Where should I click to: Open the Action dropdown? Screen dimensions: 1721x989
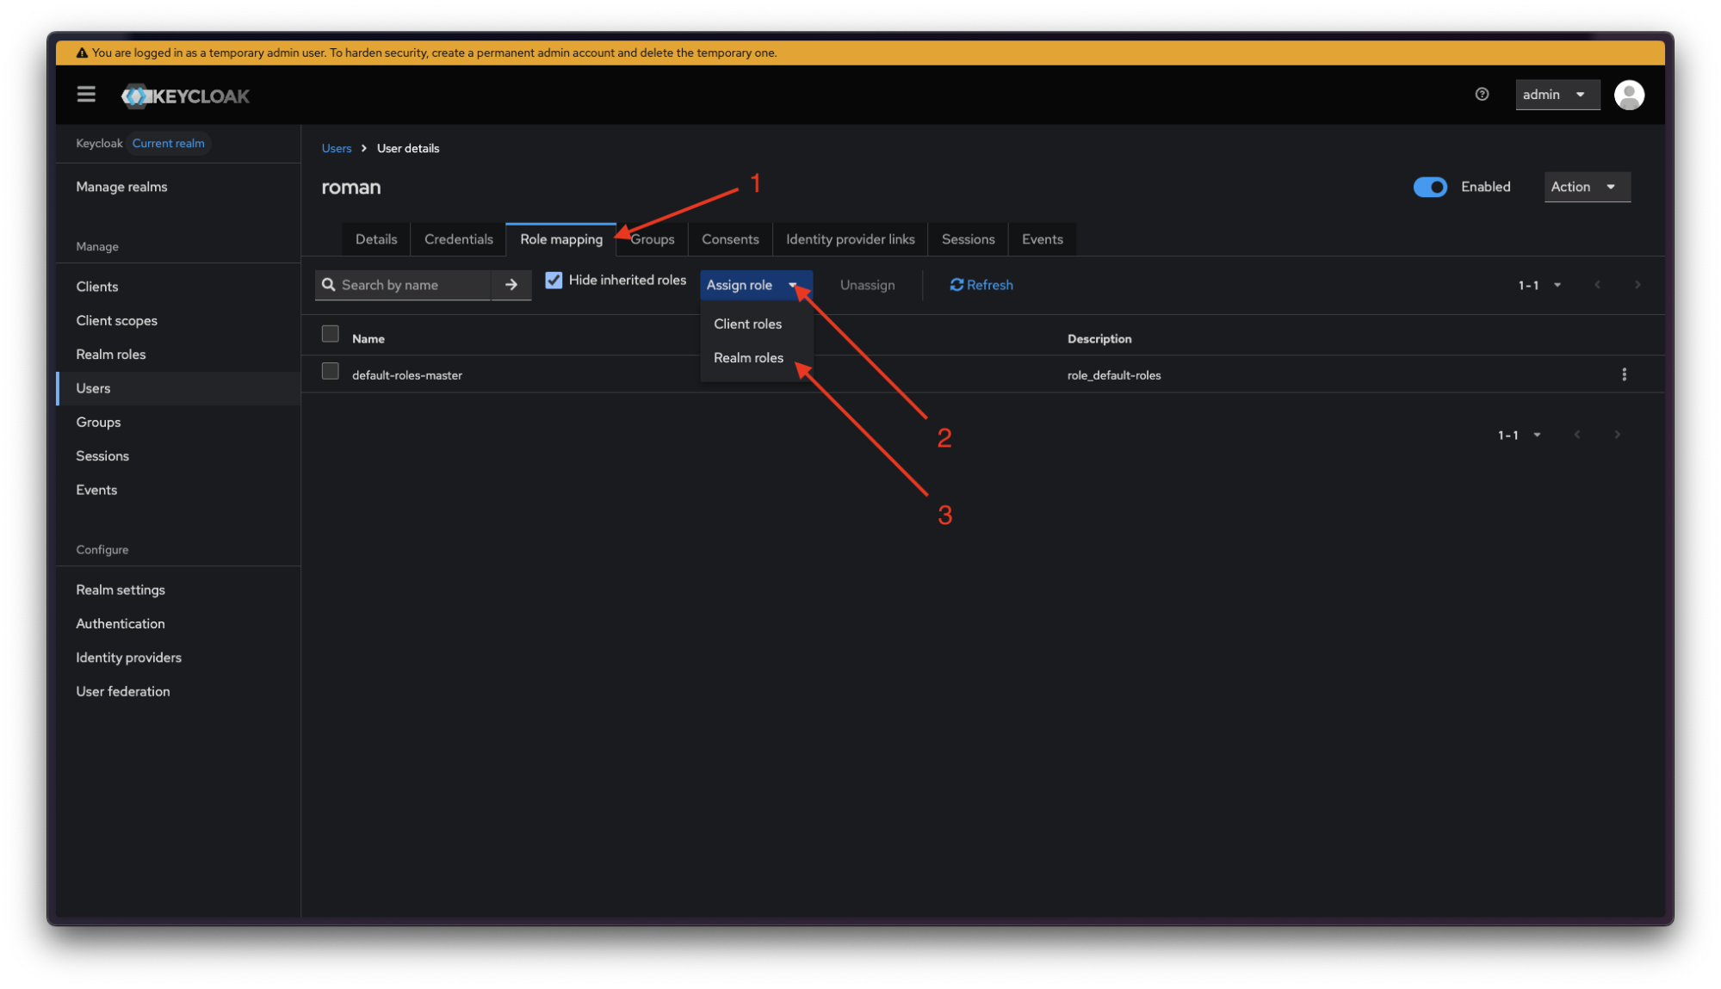[1587, 187]
